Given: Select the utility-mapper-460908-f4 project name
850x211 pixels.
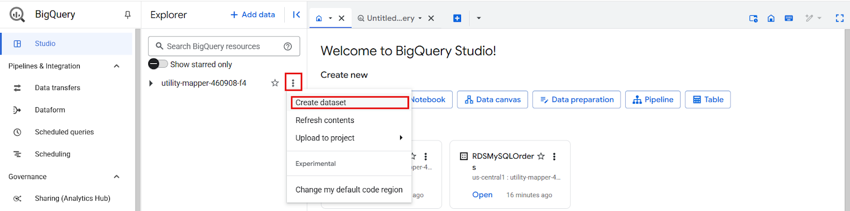Looking at the screenshot, I should pyautogui.click(x=204, y=83).
